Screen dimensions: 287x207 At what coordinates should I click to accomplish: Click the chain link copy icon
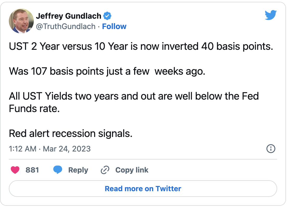coord(105,170)
